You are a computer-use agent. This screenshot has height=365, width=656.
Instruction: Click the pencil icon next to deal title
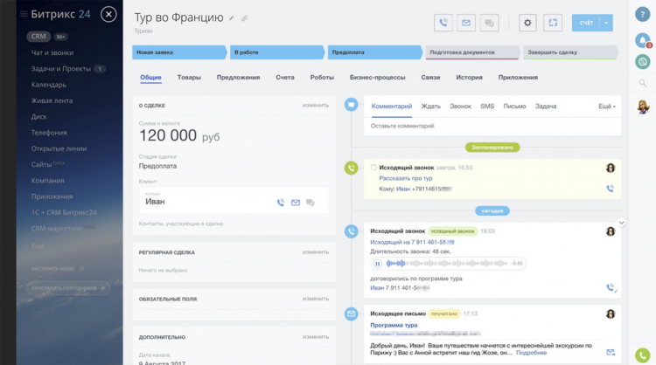coord(232,17)
